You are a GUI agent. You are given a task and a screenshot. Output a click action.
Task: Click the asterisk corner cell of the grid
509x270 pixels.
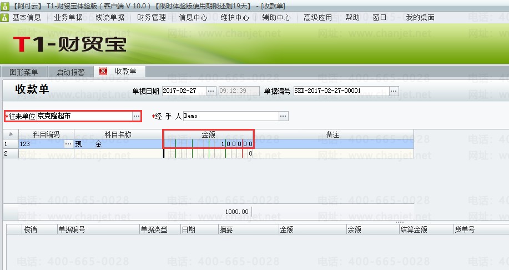click(x=11, y=134)
